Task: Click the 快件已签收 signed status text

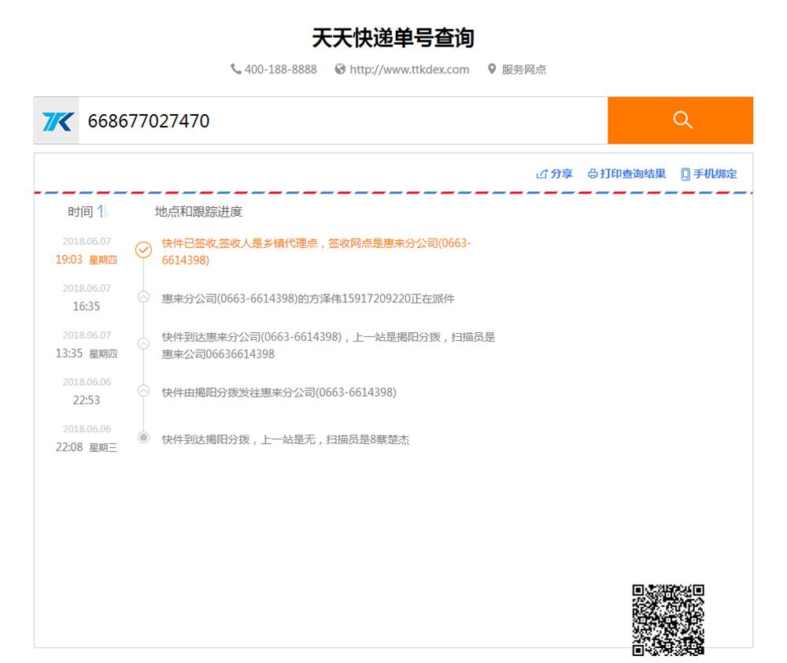Action: 316,252
